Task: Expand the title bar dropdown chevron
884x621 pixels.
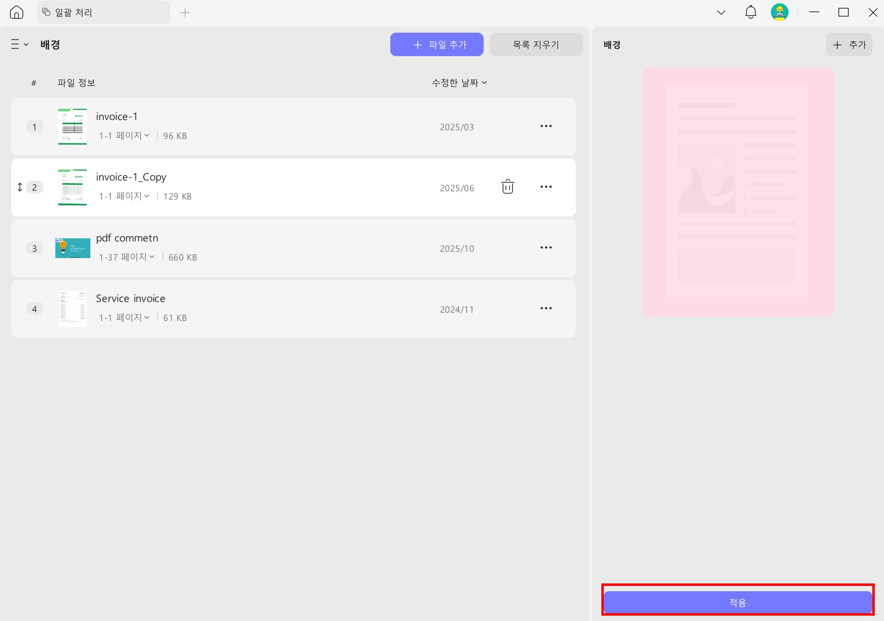Action: point(721,13)
